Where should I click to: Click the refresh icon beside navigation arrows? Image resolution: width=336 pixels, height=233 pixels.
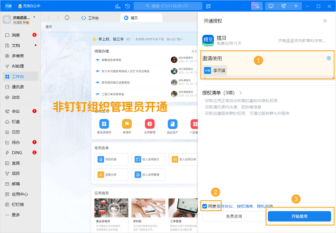click(x=67, y=17)
